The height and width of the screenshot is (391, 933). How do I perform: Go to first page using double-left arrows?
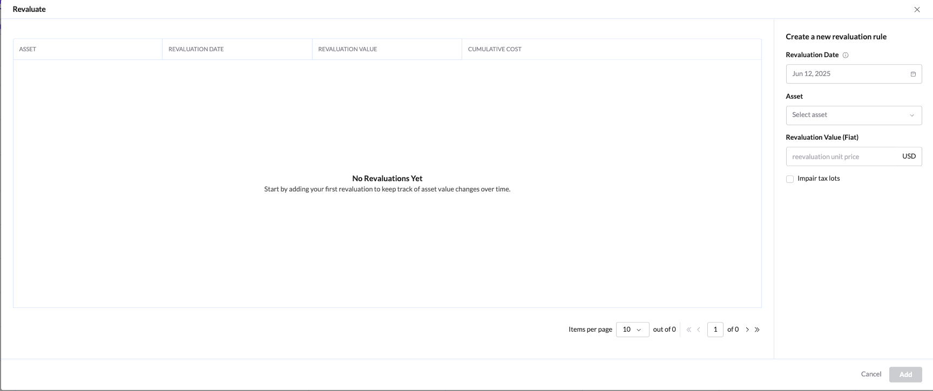click(x=688, y=330)
